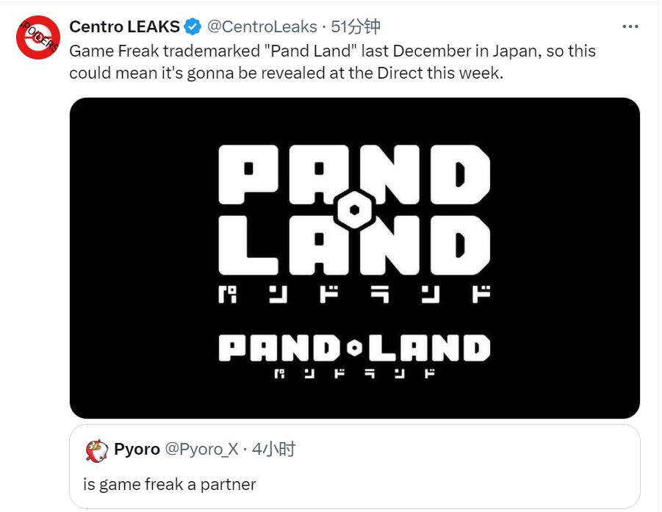Viewport: 662px width, 512px height.
Task: Click the lower horizontal PAND•LAND logo
Action: 354,348
